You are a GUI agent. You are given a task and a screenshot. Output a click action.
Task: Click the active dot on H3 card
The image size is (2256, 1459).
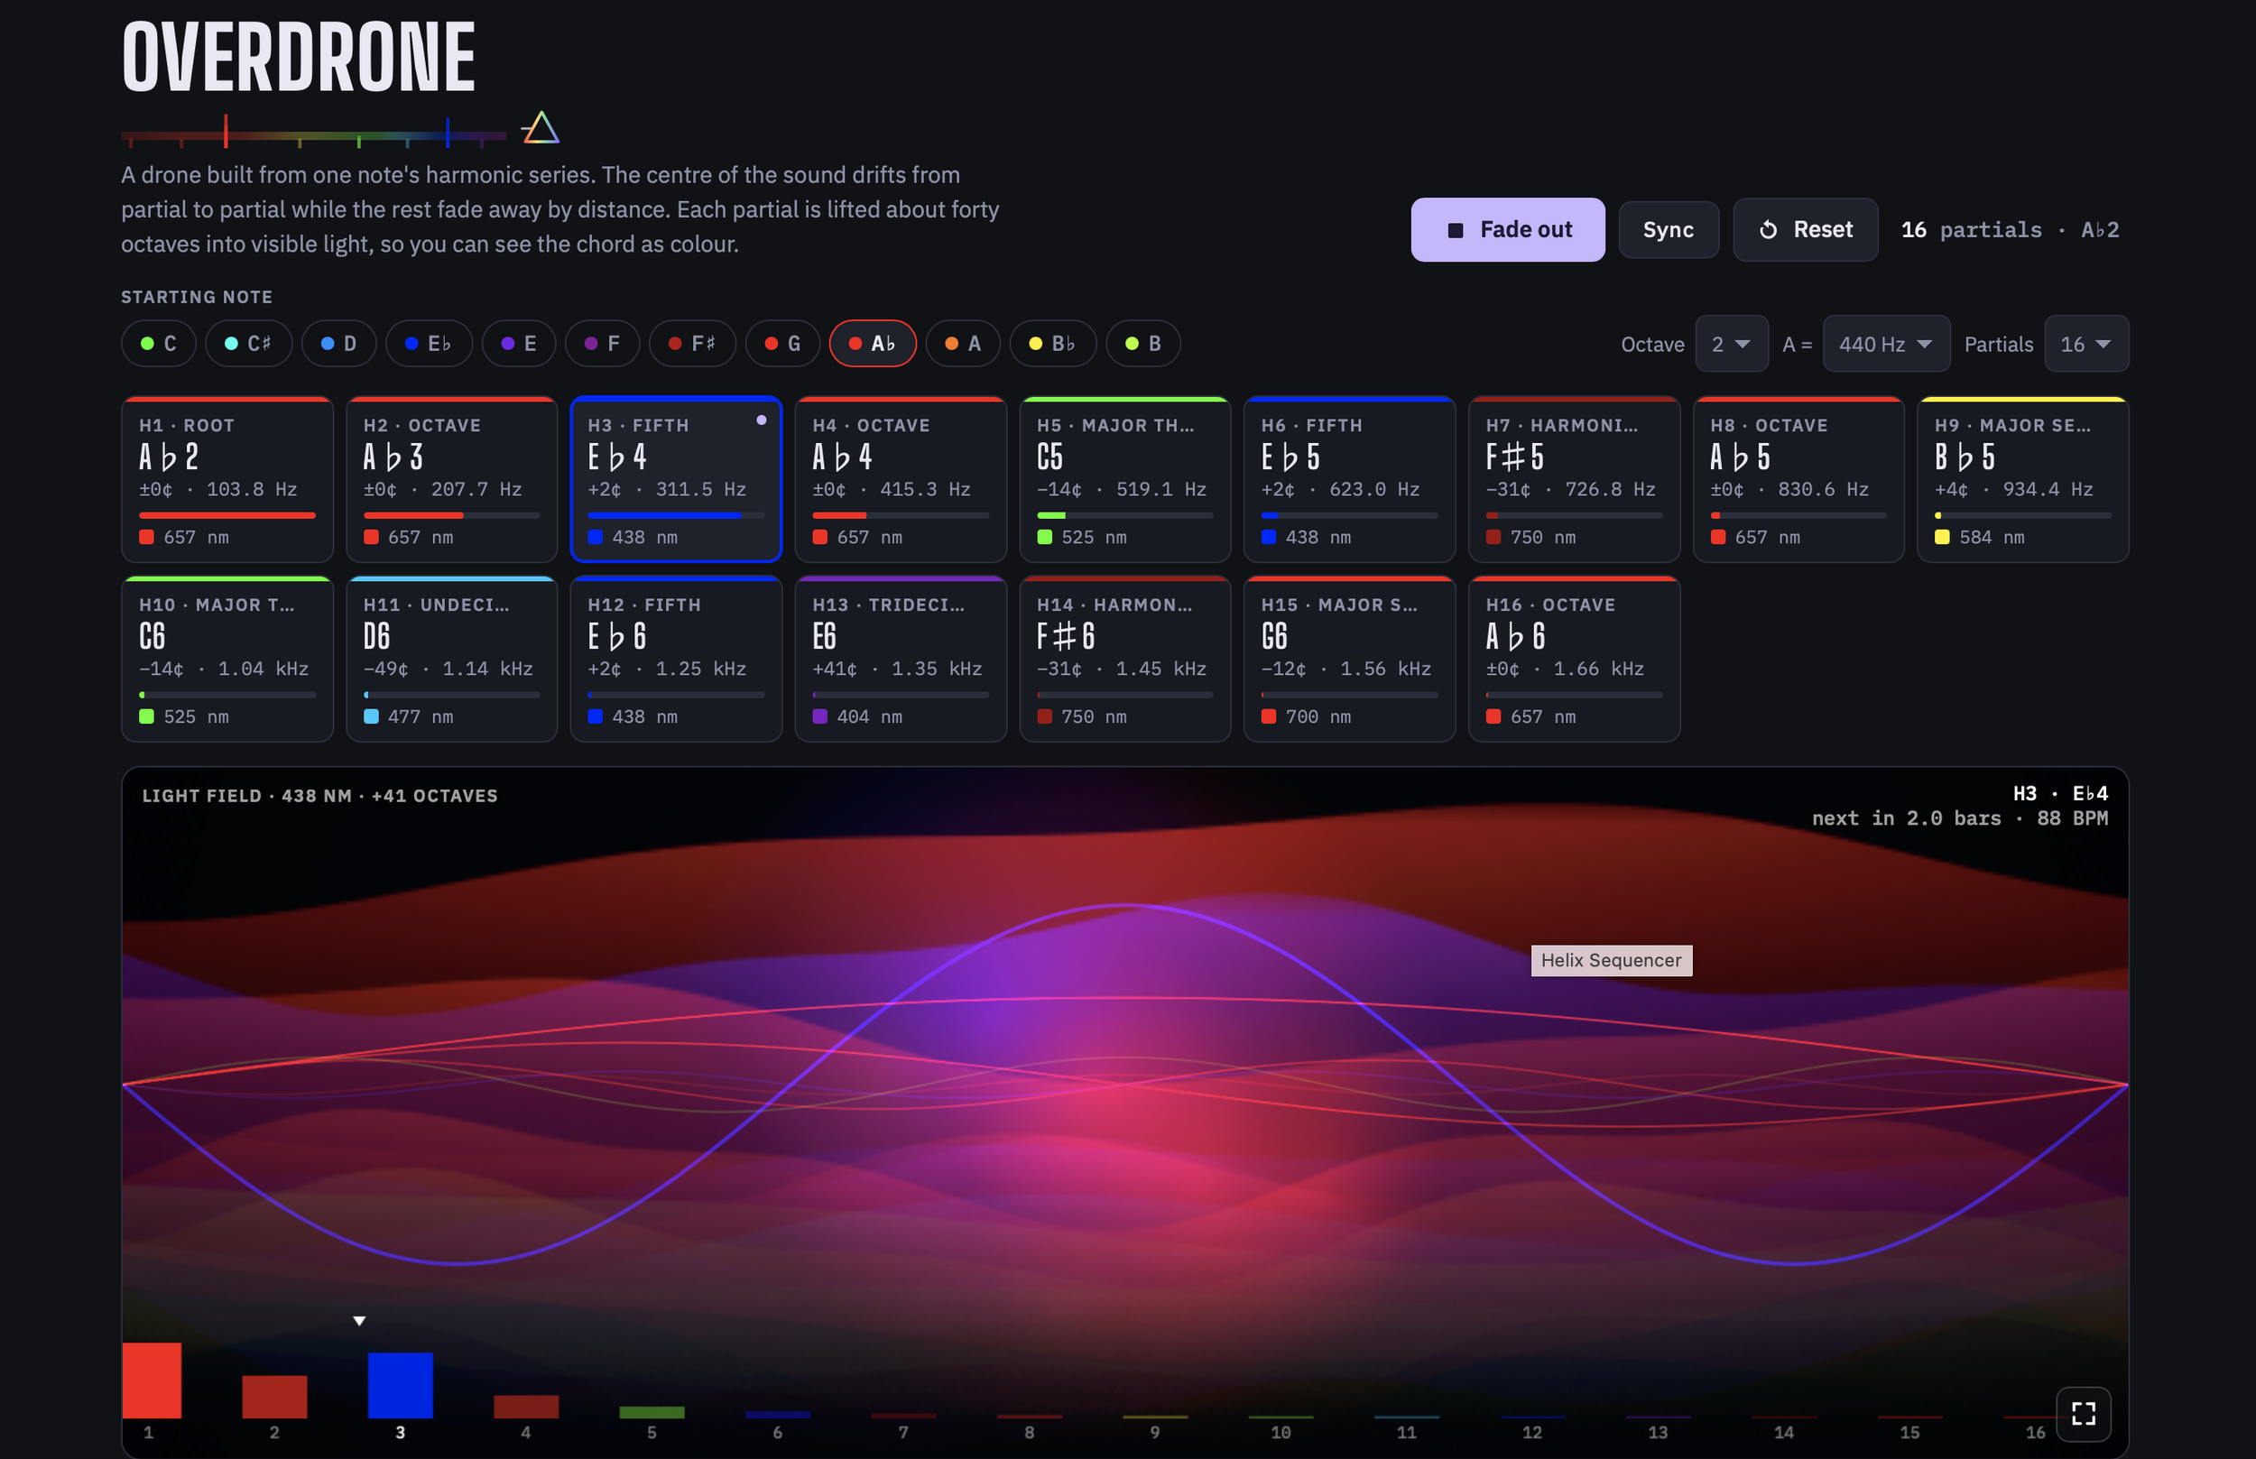point(761,420)
